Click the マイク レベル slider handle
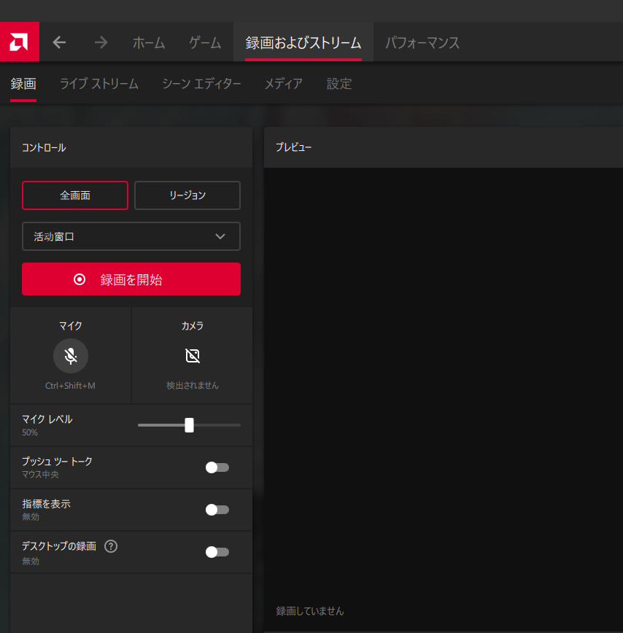This screenshot has height=633, width=623. (190, 425)
